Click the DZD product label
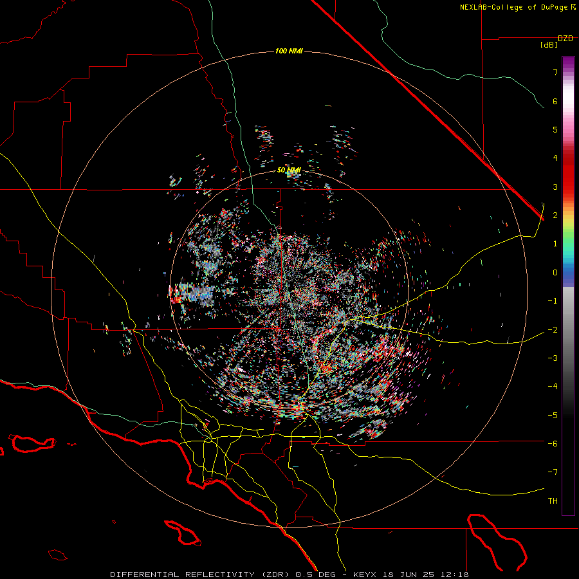The image size is (579, 579). click(565, 39)
